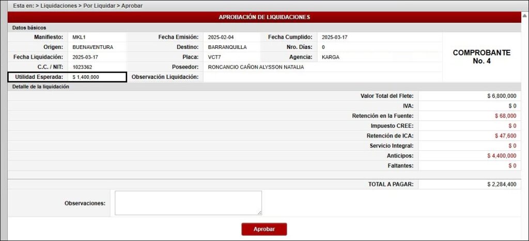Select Aprobar in the breadcrumb path
This screenshot has height=241, width=529.
[133, 6]
